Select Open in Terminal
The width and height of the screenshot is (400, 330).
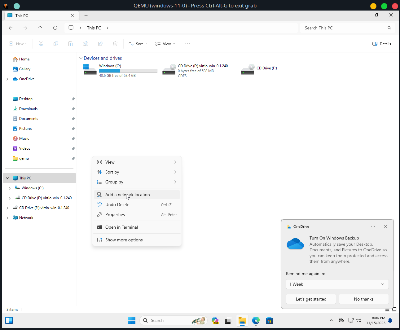click(x=137, y=227)
